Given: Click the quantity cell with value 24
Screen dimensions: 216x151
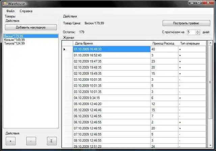Looking at the screenshot, I should [x=164, y=146].
